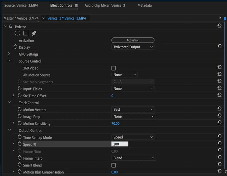Image resolution: width=227 pixels, height=176 pixels.
Task: Open the Input: Fields dropdown
Action: click(x=133, y=89)
